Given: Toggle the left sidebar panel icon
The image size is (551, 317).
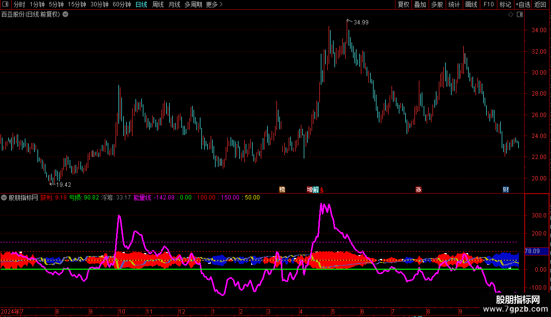Looking at the screenshot, I should click(x=5, y=5).
